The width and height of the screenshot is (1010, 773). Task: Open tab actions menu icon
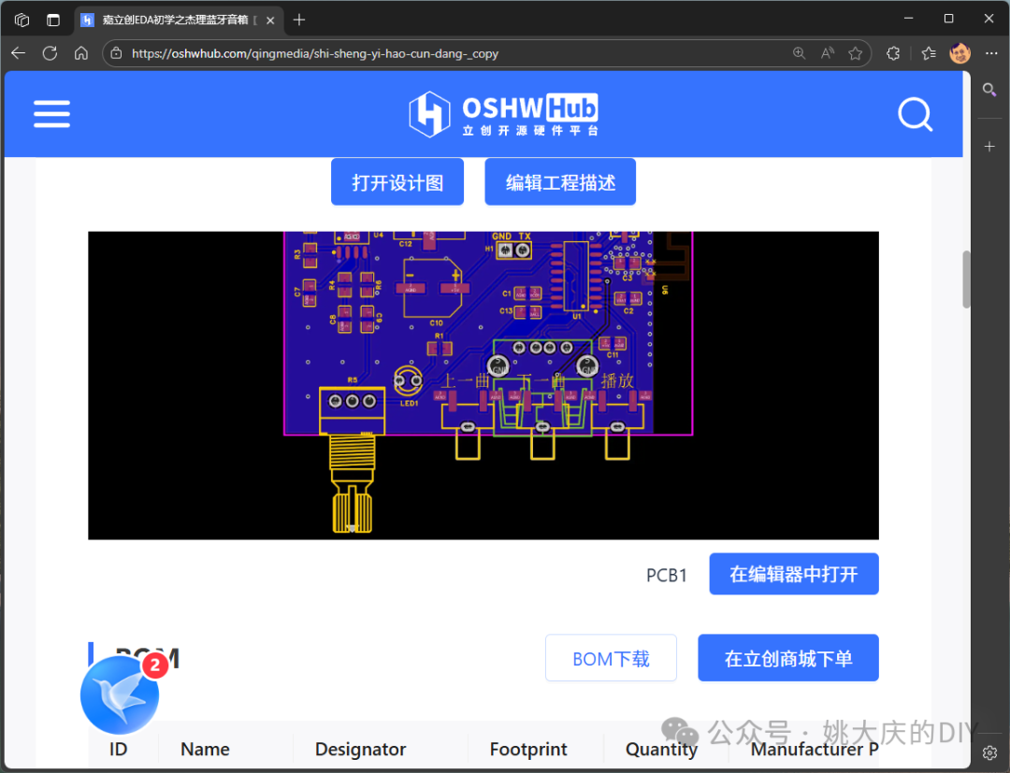[x=53, y=20]
